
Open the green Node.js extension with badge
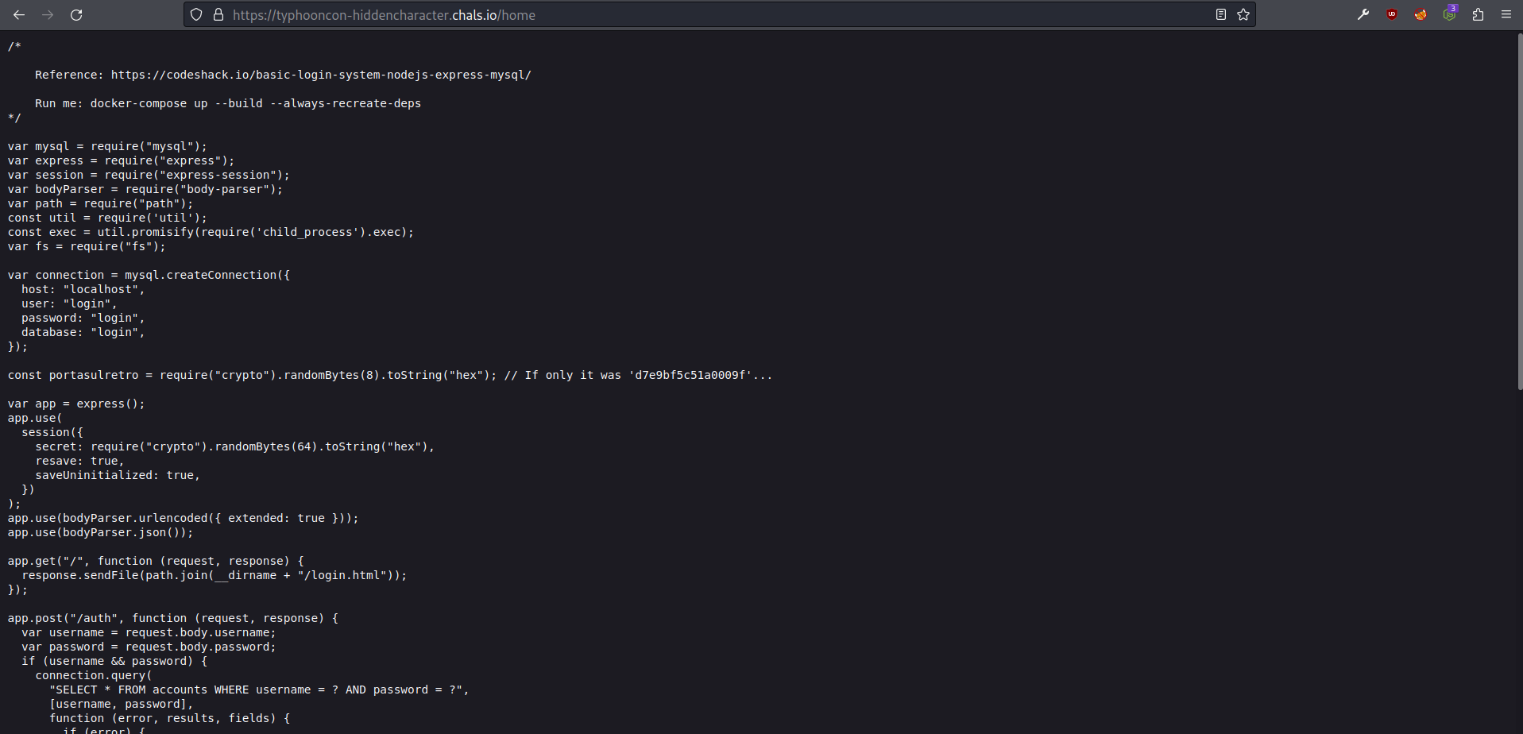1449,15
